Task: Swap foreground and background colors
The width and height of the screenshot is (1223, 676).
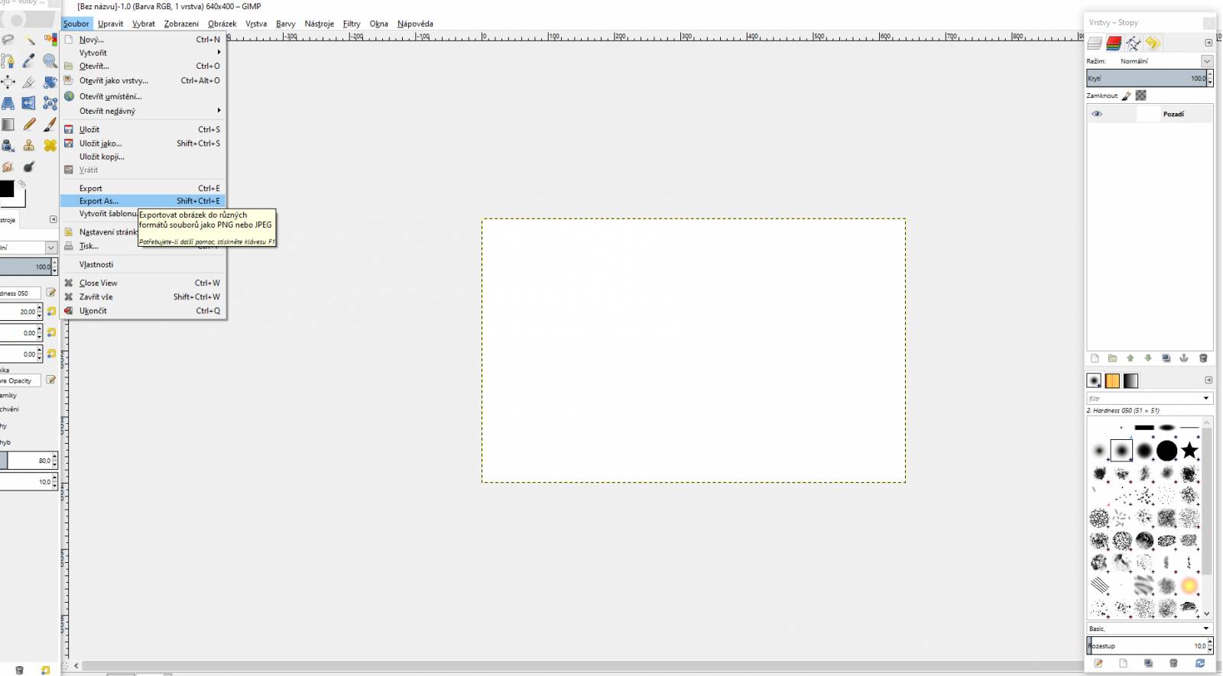Action: coord(22,184)
